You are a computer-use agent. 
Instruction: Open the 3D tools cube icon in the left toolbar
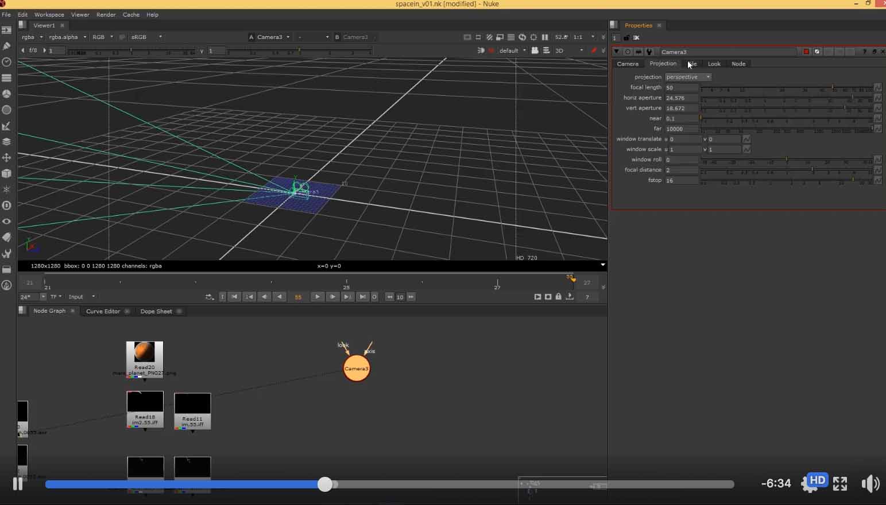tap(7, 173)
